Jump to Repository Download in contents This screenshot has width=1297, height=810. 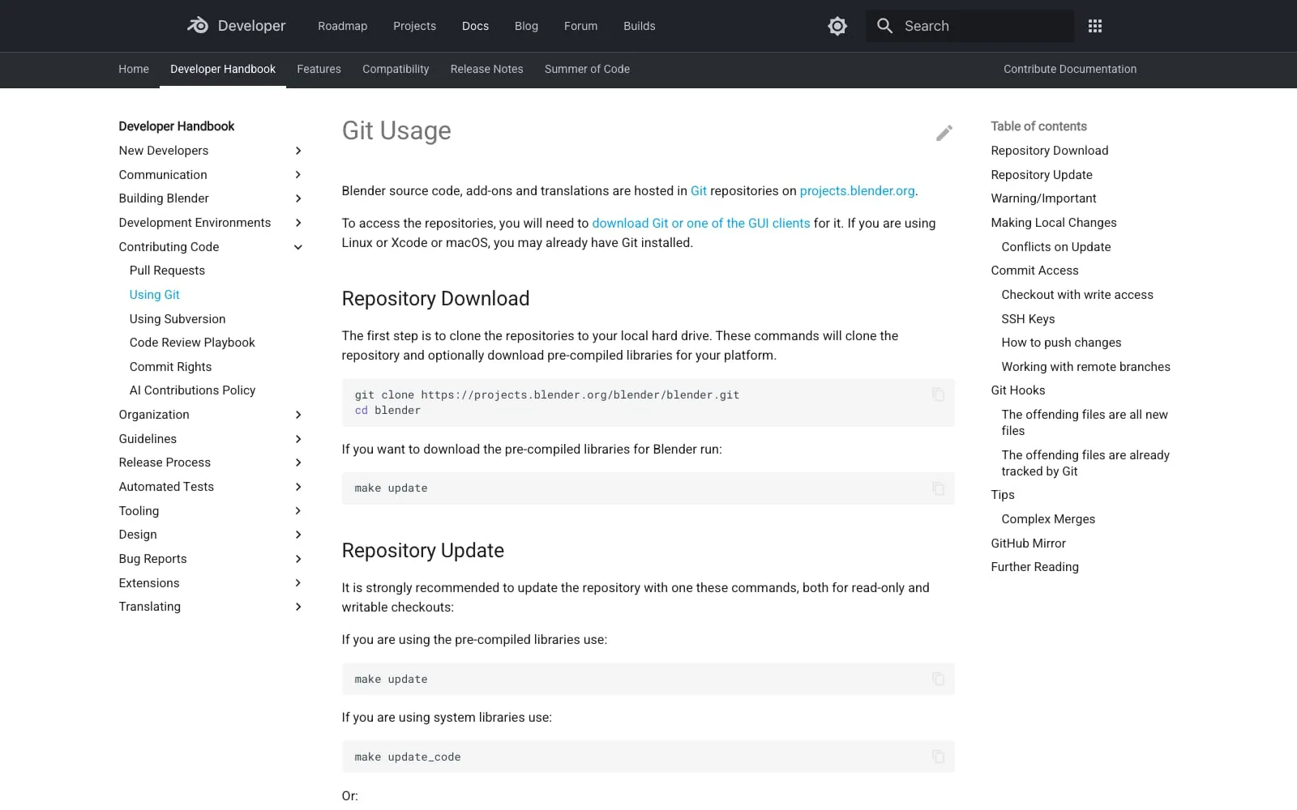point(1049,151)
